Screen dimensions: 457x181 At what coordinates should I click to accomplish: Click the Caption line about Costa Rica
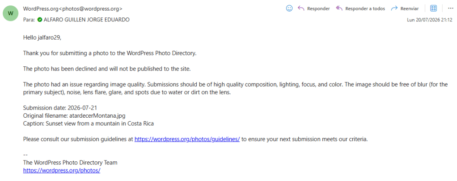coord(88,123)
